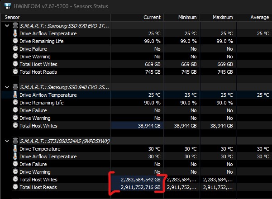Click thermometer icon of 840 EVO Drive Airflow Temperature

[x=15, y=95]
